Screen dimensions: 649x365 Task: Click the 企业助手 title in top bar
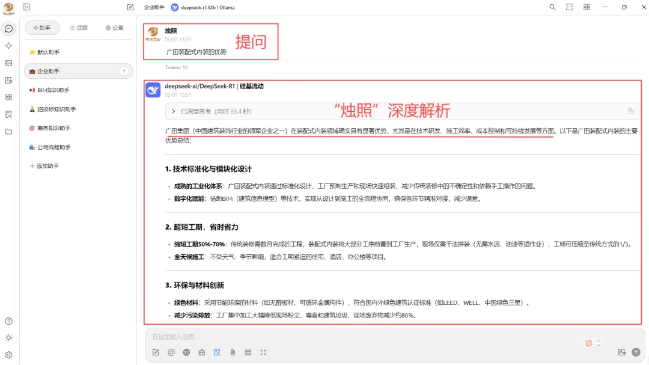click(x=154, y=7)
